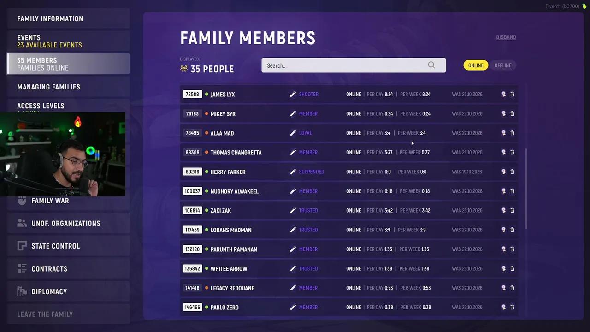Switch the filter to OFFLINE
Viewport: 590px width, 332px height.
(x=502, y=65)
